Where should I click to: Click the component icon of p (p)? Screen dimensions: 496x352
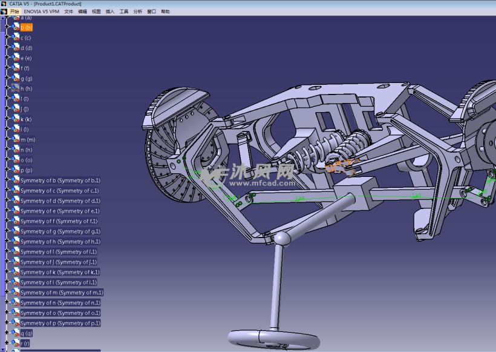16,170
